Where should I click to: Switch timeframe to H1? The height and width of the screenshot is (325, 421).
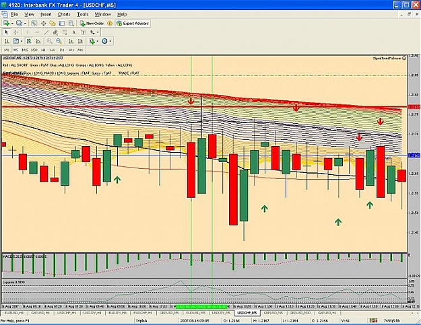coord(43,50)
